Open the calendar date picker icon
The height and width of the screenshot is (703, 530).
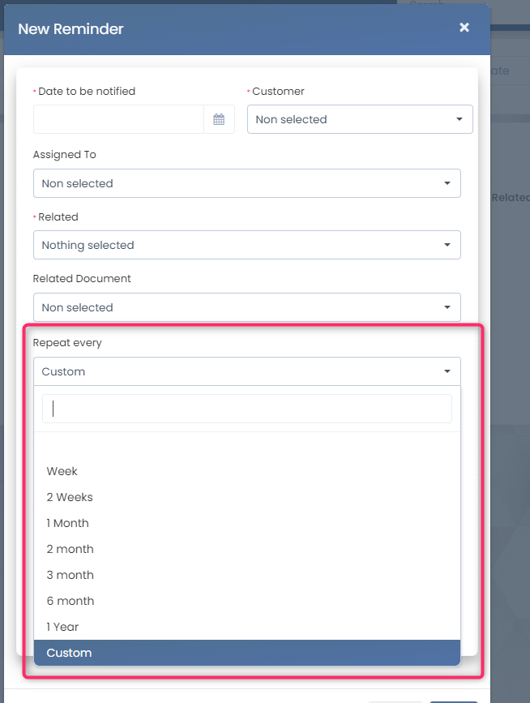[x=218, y=119]
